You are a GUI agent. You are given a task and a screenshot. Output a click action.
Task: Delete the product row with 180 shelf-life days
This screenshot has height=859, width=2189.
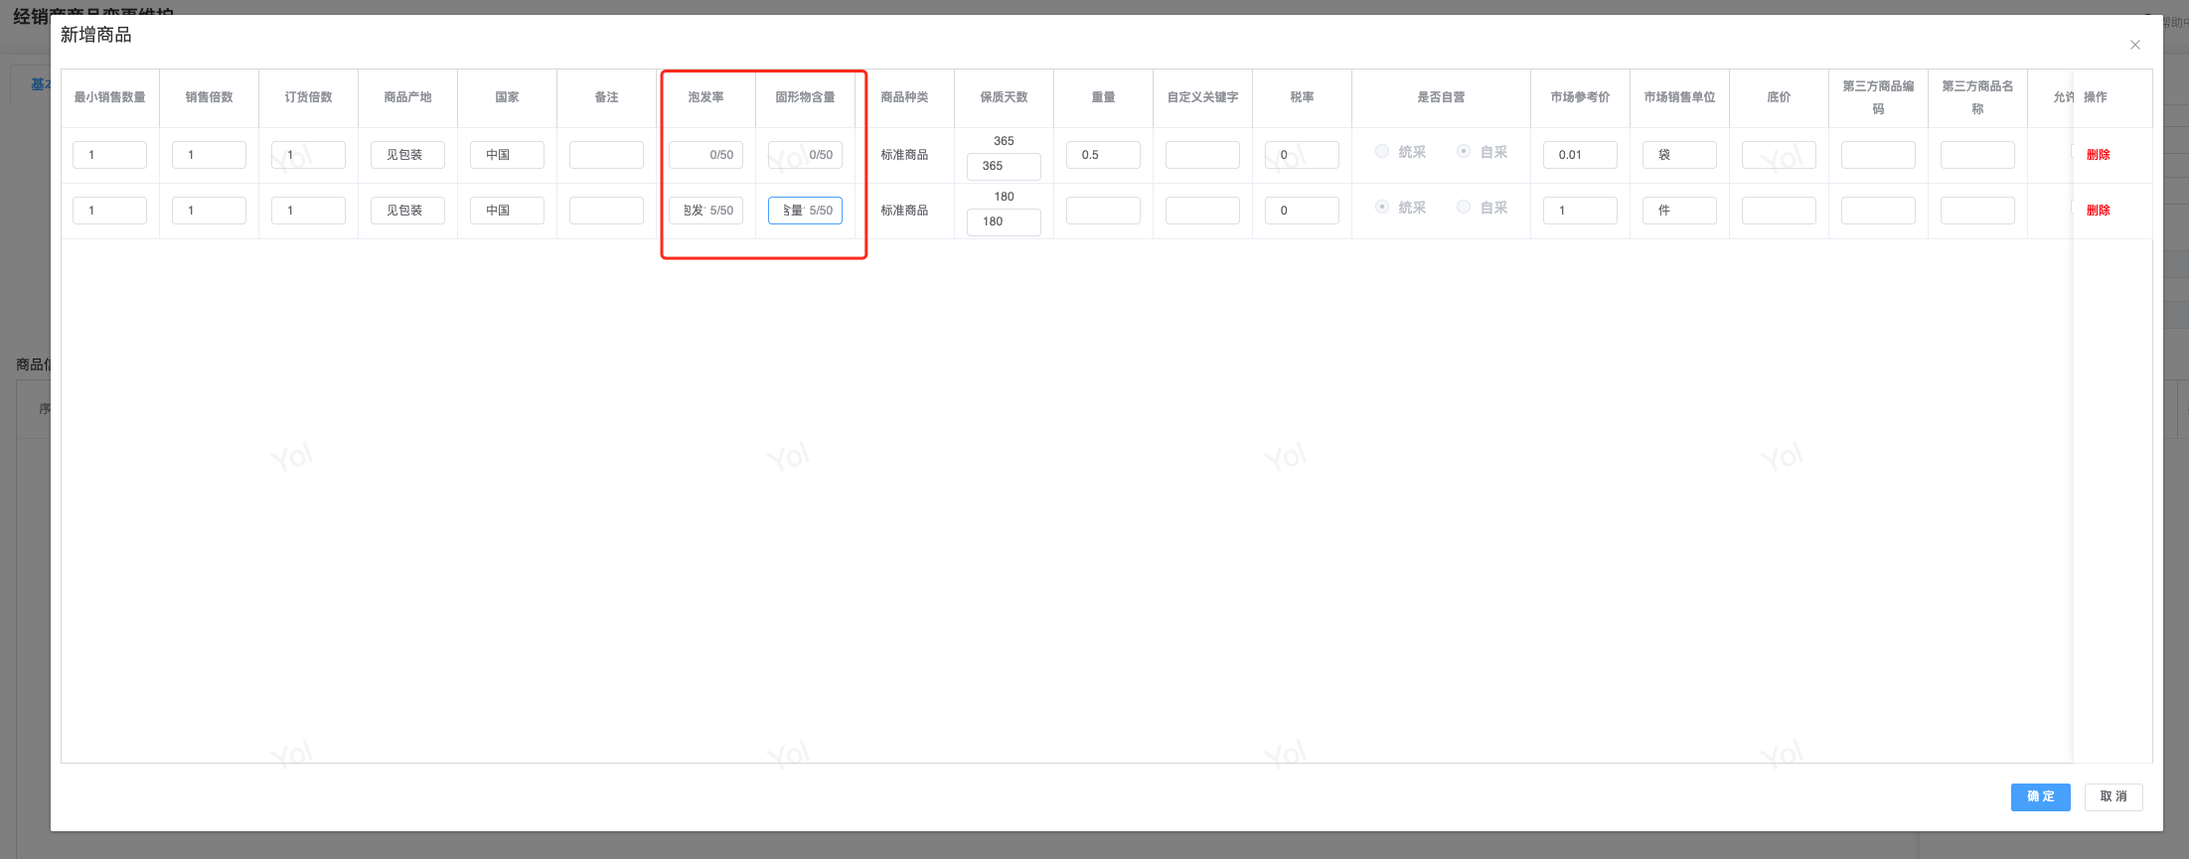pos(2098,211)
